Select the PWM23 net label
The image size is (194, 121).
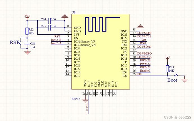click(x=145, y=60)
